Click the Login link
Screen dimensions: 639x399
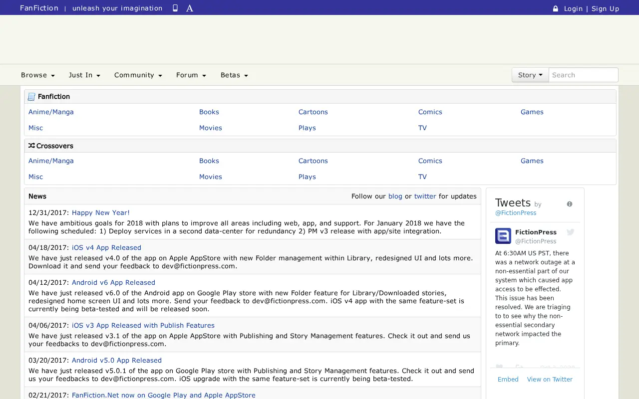coord(573,8)
